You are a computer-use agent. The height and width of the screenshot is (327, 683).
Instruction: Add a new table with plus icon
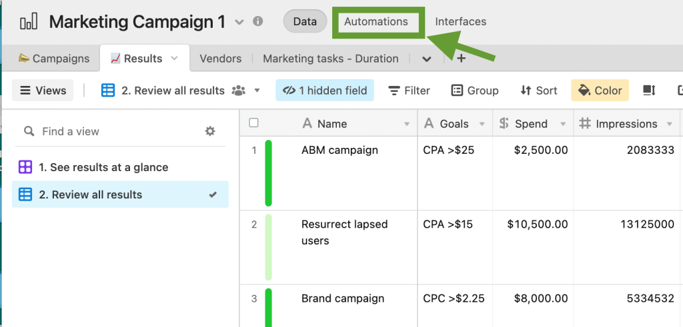point(460,59)
